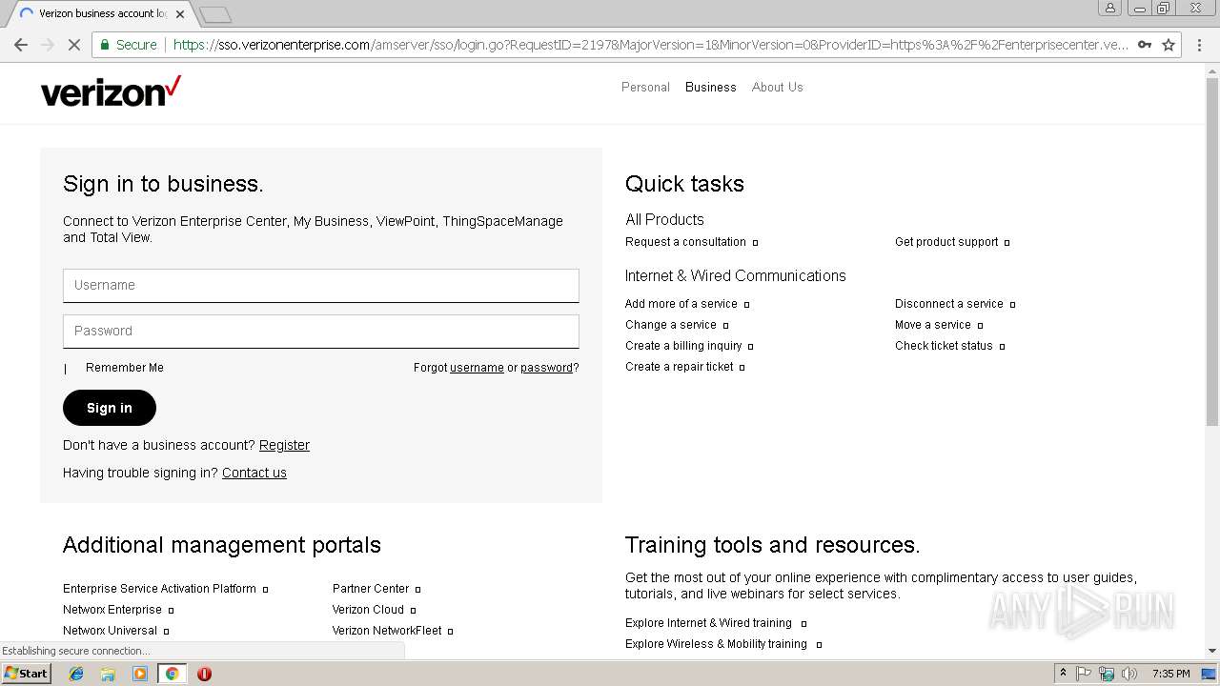The image size is (1220, 686).
Task: Focus the Password input field
Action: tap(320, 331)
